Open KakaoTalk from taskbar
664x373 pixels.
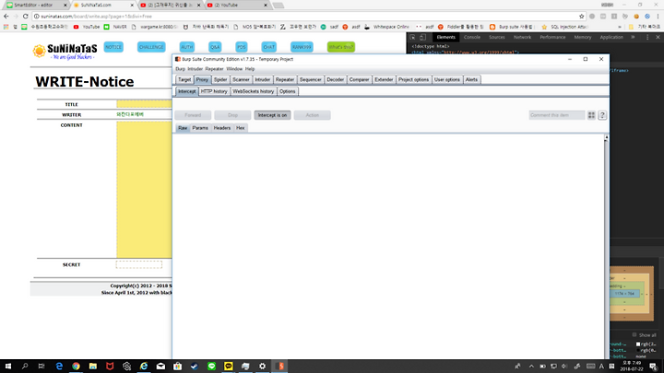coord(229,367)
